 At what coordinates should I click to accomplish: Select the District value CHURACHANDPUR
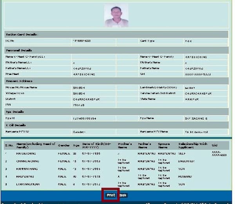(86, 99)
